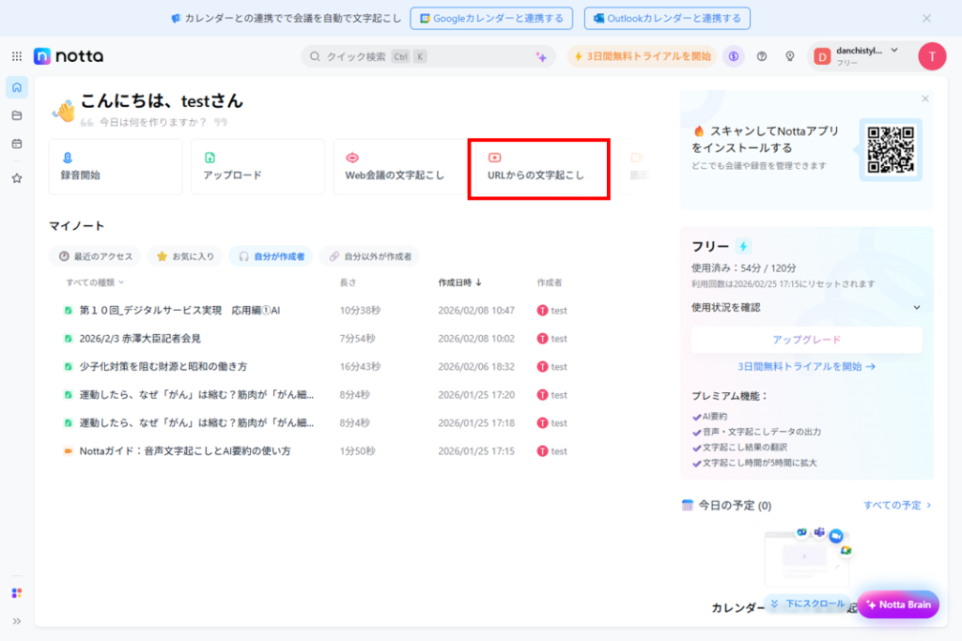Click the home icon in sidebar
The height and width of the screenshot is (641, 962).
coord(17,87)
